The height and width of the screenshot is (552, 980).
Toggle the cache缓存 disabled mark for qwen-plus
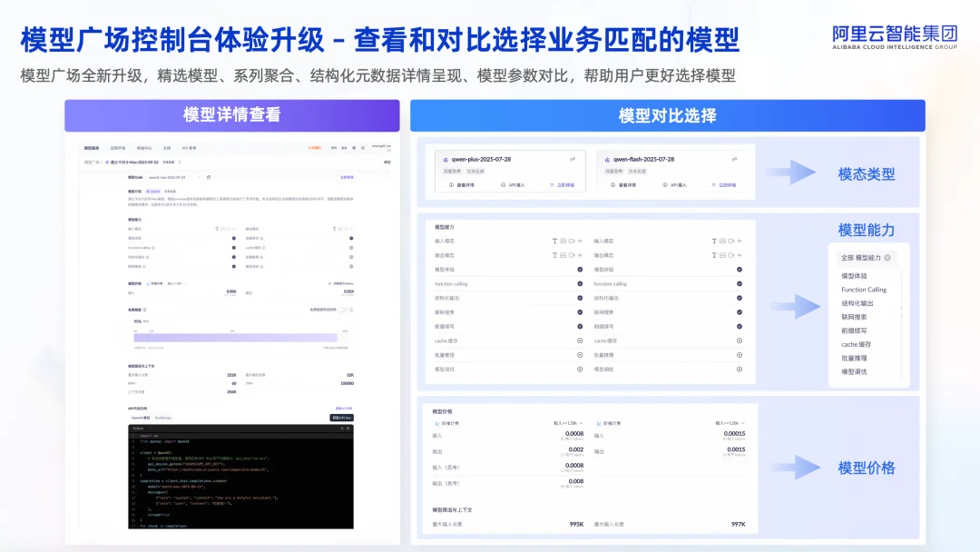click(578, 341)
